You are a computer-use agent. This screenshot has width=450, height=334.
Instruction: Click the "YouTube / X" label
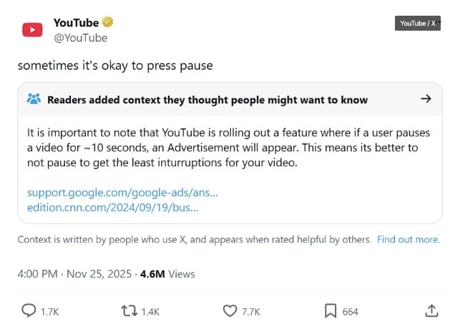click(418, 24)
